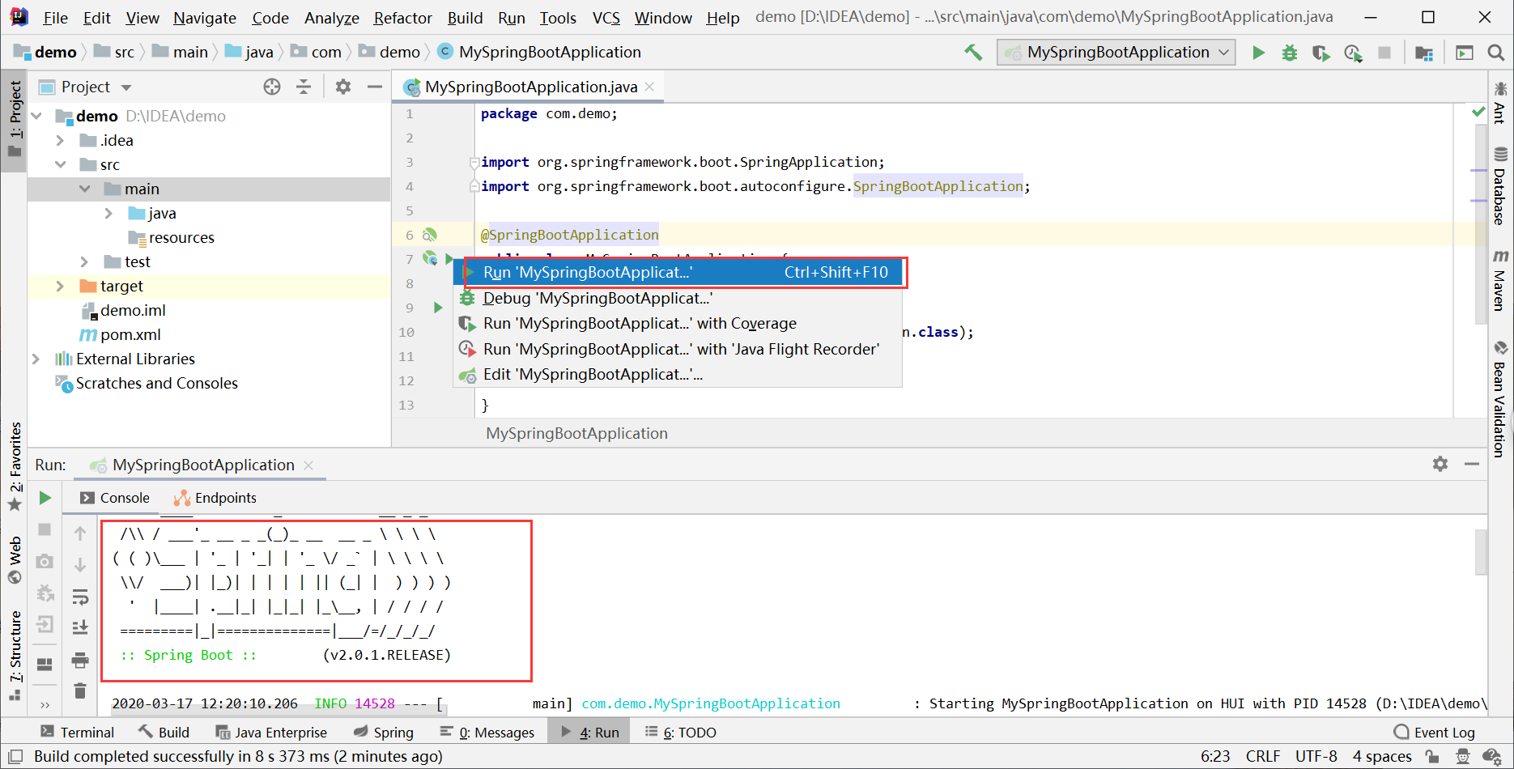
Task: Open Terminal tool window button
Action: point(78,733)
